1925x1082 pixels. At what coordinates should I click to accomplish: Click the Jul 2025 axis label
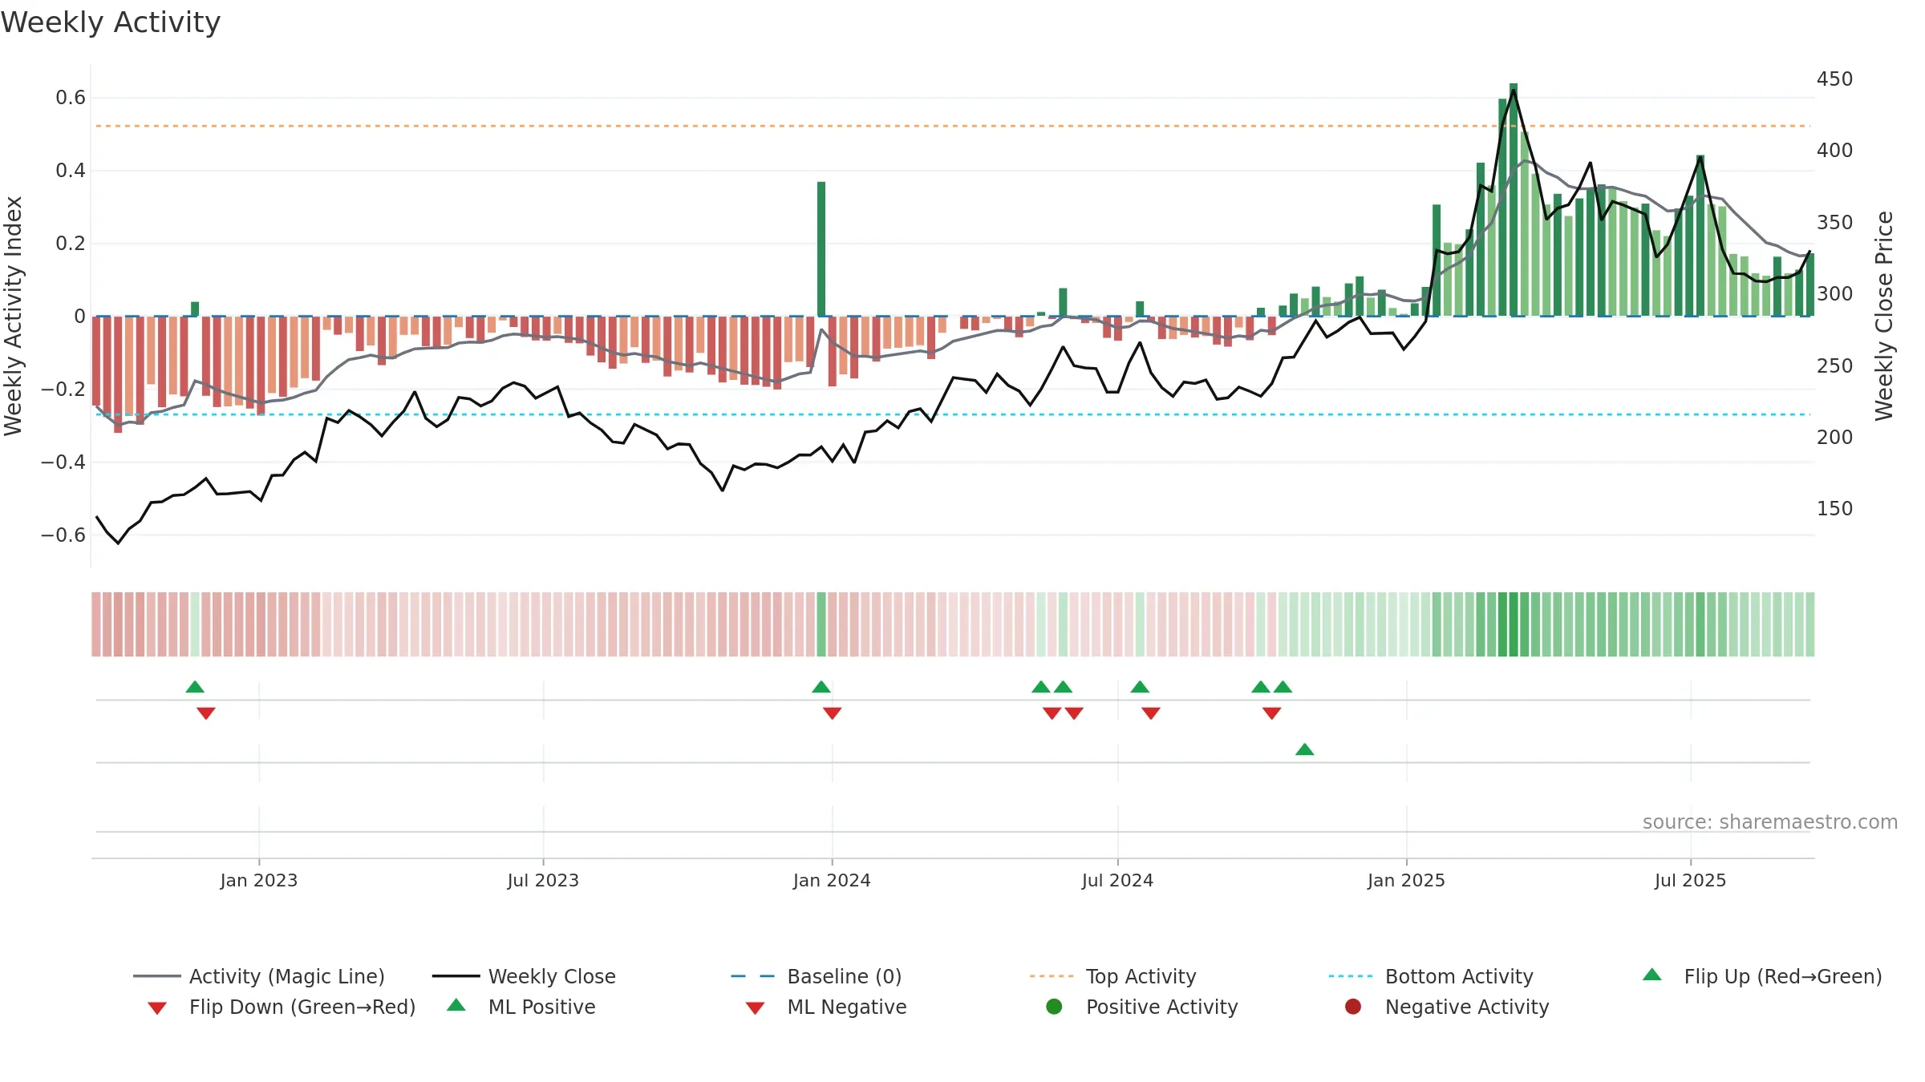(x=1690, y=881)
